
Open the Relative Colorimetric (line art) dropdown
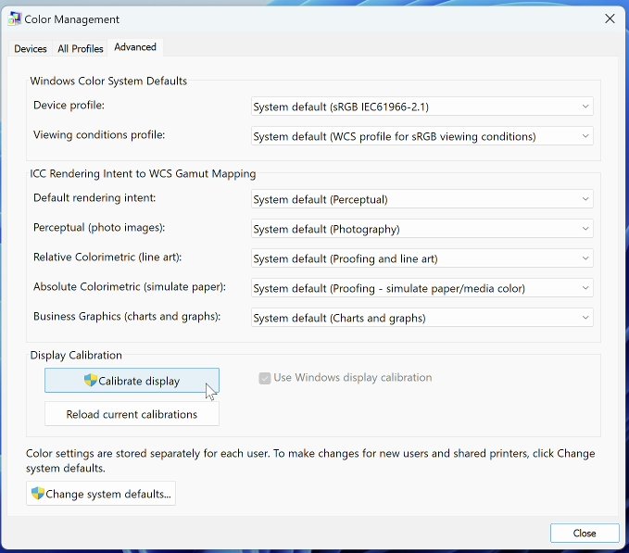pos(421,258)
